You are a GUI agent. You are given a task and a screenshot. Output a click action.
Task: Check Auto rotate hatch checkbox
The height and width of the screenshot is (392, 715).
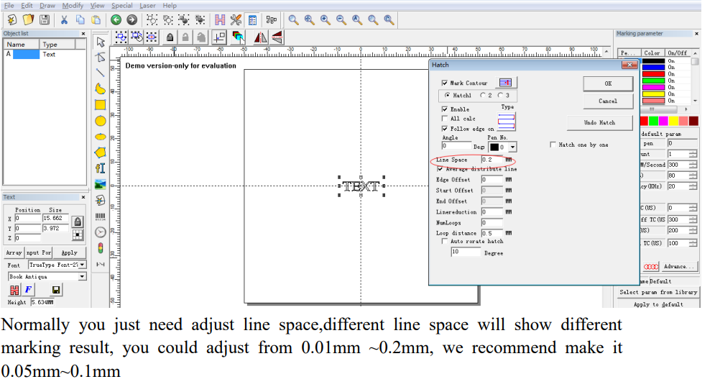click(x=445, y=241)
